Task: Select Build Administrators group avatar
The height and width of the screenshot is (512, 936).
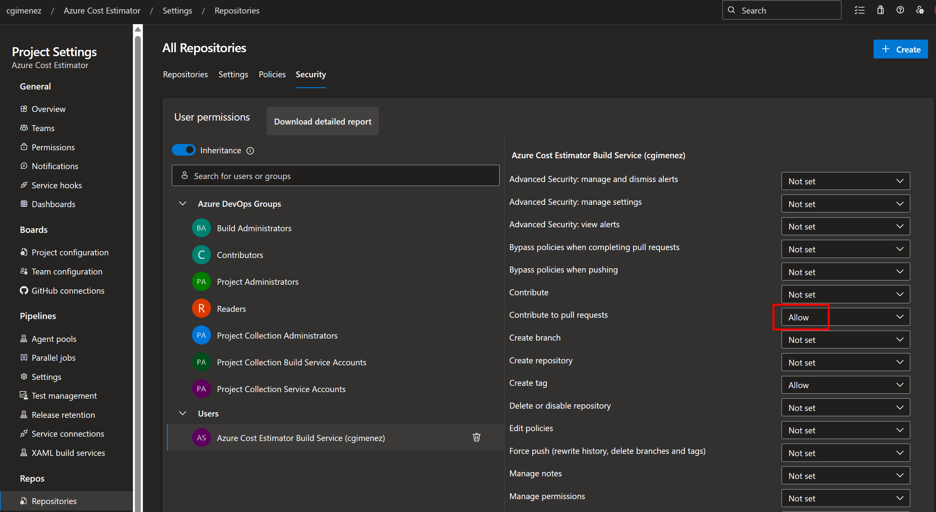Action: 201,228
